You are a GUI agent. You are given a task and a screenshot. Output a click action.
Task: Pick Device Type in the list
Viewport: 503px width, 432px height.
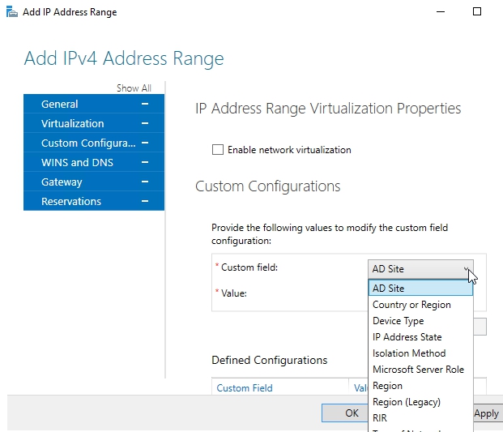398,321
